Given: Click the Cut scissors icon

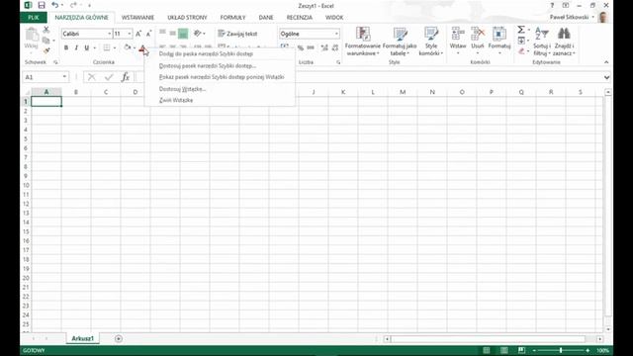Looking at the screenshot, I should pyautogui.click(x=46, y=30).
